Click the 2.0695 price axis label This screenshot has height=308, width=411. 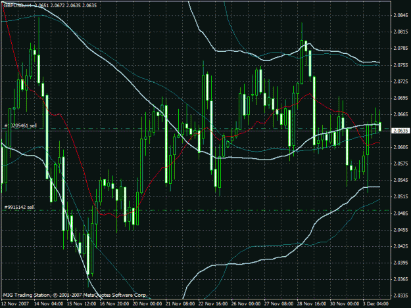coord(400,98)
